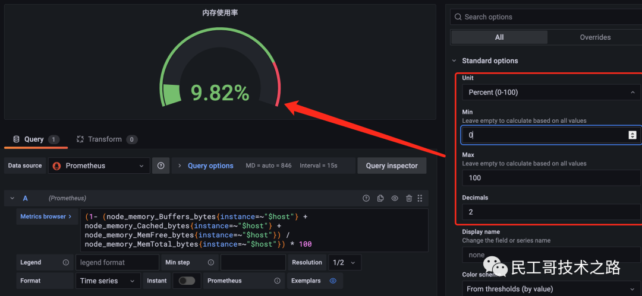This screenshot has height=296, width=642.
Task: Click the Legend info icon
Action: pyautogui.click(x=65, y=262)
